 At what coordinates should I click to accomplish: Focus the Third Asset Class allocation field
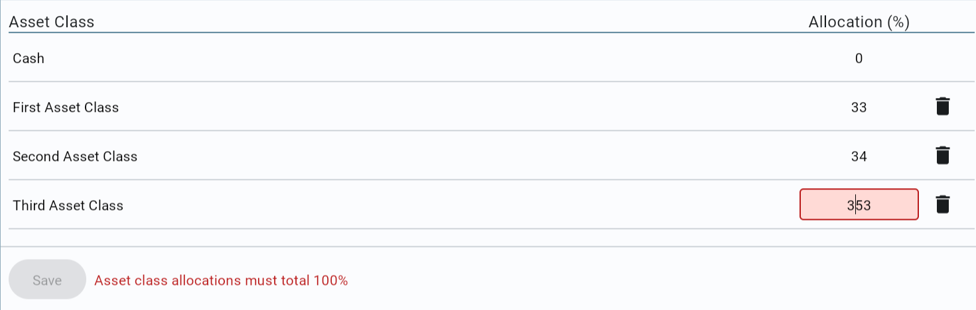point(859,205)
